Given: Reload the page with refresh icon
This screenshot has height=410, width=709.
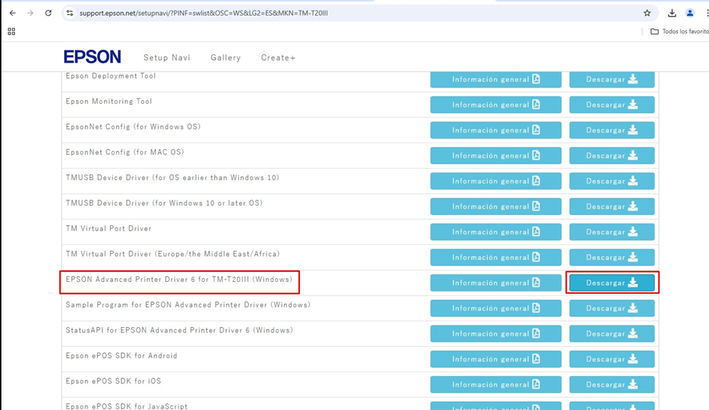Looking at the screenshot, I should click(x=48, y=13).
